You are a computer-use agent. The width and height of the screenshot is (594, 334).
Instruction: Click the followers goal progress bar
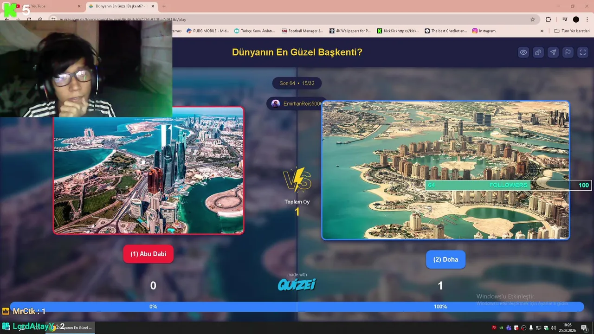click(x=508, y=185)
